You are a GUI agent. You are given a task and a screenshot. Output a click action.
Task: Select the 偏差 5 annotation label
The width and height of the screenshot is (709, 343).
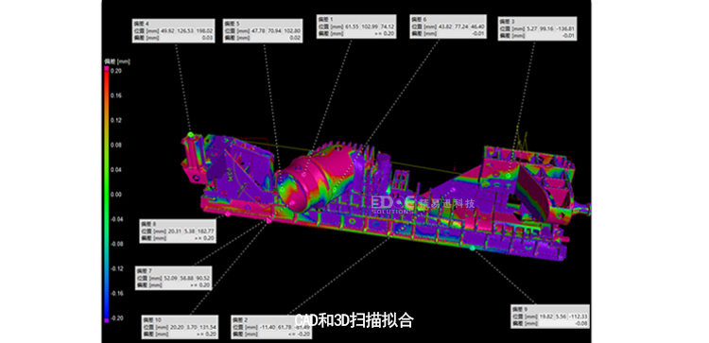(x=263, y=31)
